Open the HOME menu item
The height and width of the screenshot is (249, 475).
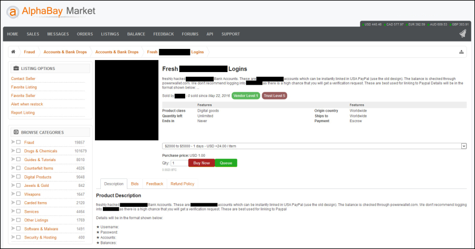[13, 34]
